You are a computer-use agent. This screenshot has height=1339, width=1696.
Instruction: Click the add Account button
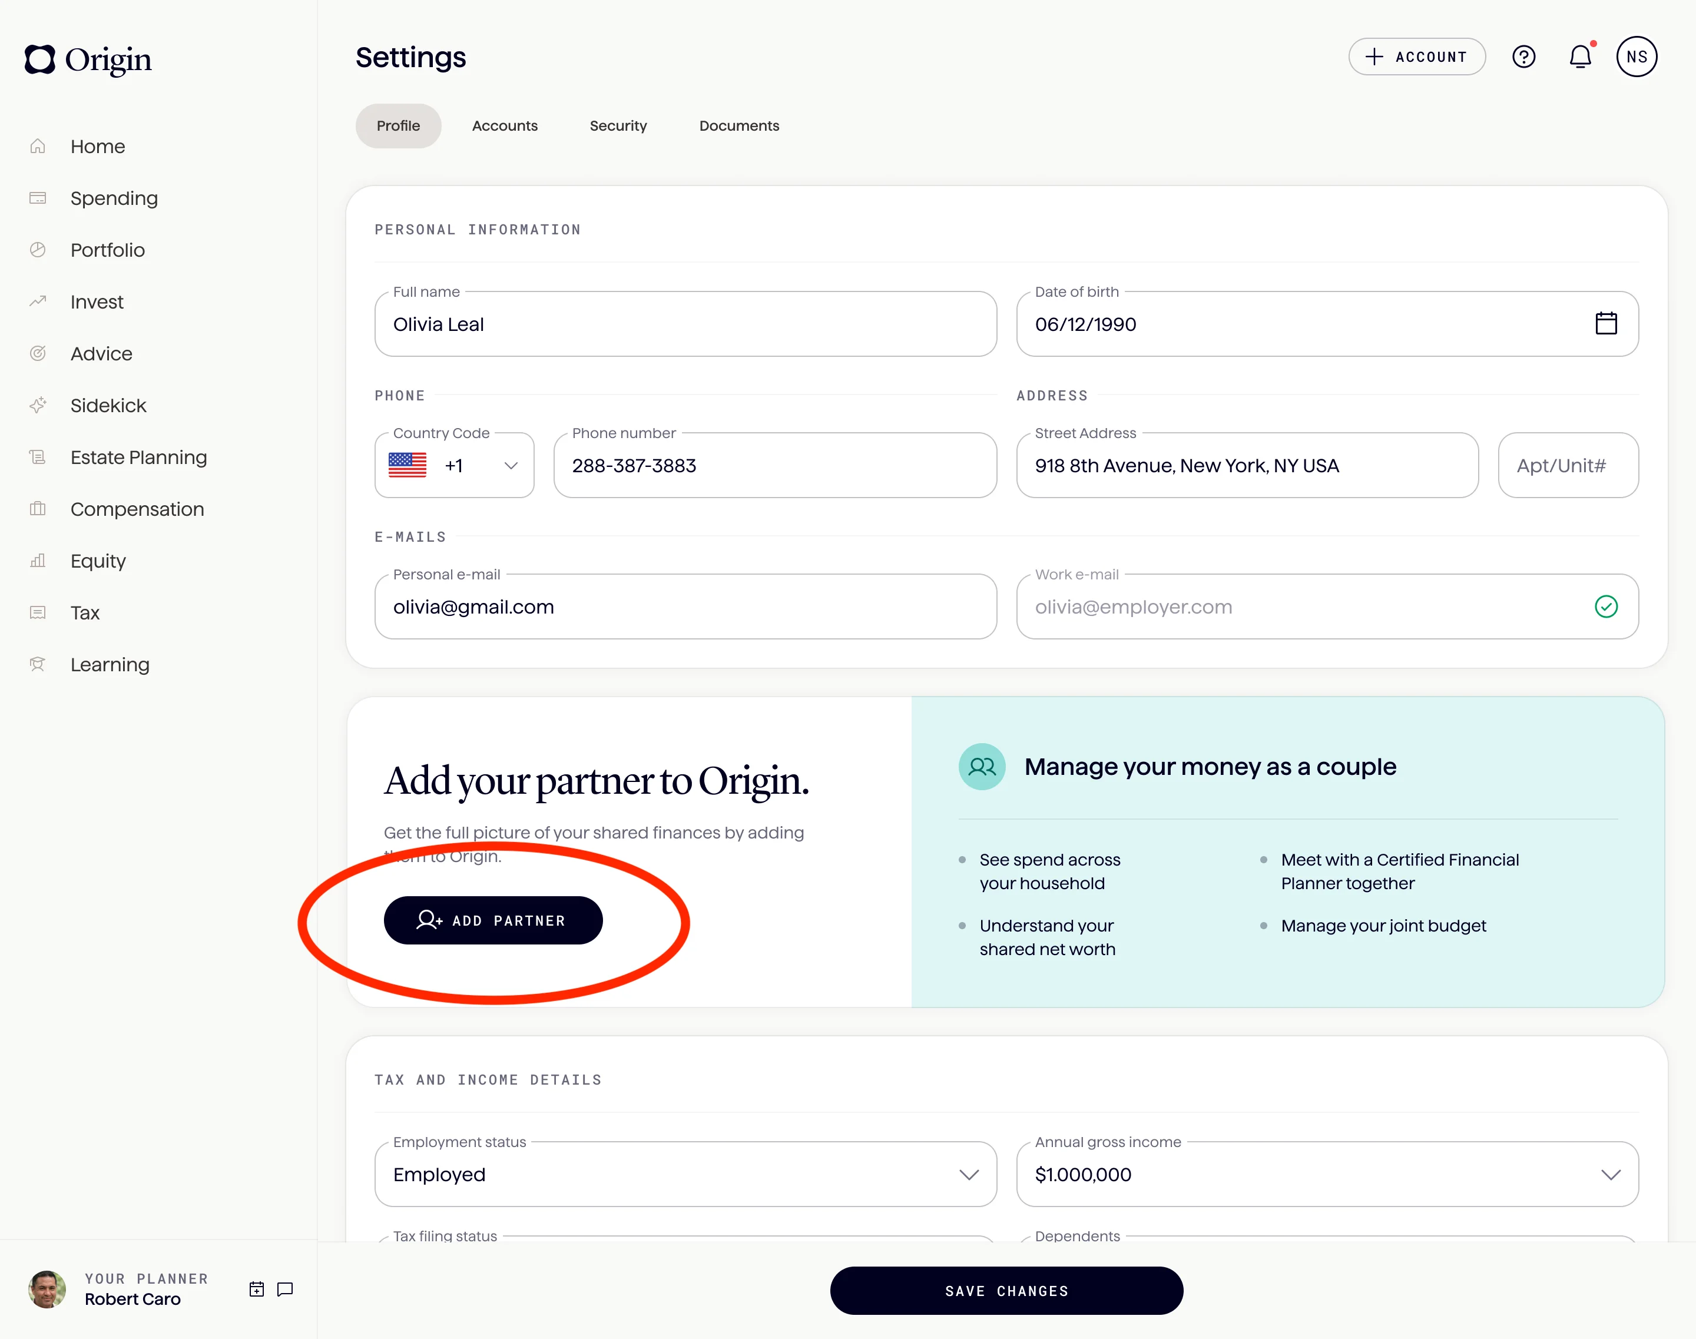click(x=1416, y=57)
